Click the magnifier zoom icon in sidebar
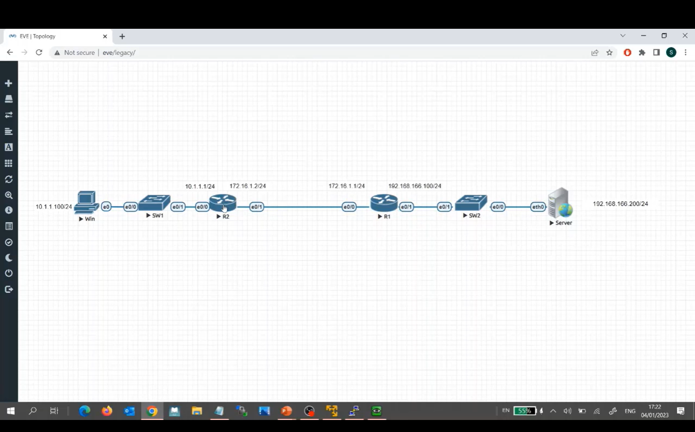Image resolution: width=695 pixels, height=432 pixels. pos(8,195)
